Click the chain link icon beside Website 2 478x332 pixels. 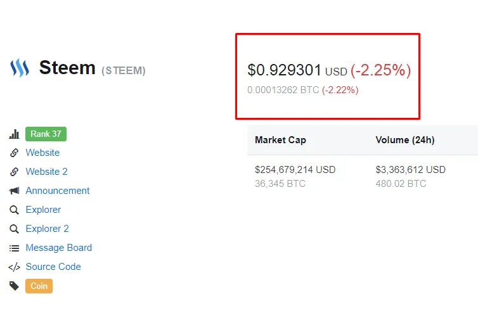[14, 172]
